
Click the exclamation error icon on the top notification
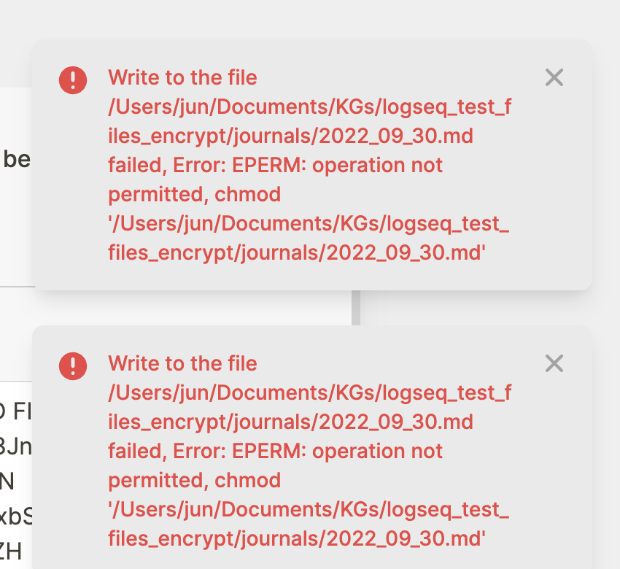pos(72,81)
